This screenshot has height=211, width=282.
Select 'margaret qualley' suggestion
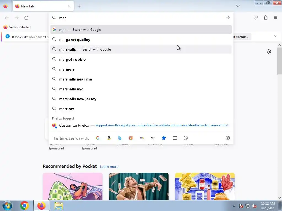(x=141, y=40)
